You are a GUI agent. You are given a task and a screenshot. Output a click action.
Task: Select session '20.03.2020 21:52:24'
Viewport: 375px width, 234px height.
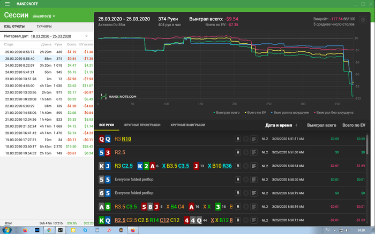pyautogui.click(x=47, y=126)
